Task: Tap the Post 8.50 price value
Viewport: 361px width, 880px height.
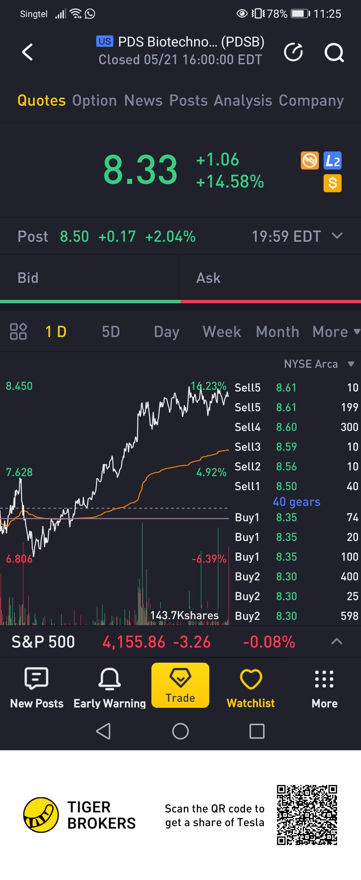Action: click(x=75, y=236)
